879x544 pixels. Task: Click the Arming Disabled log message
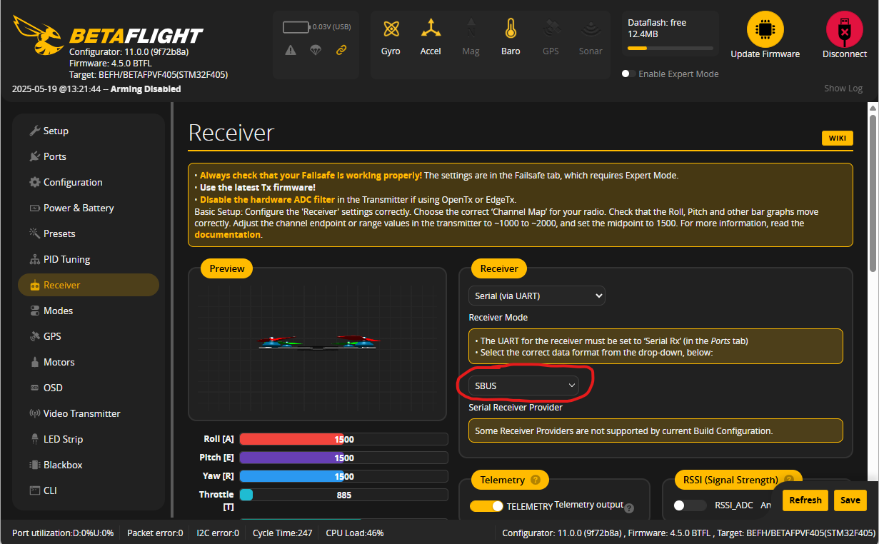pyautogui.click(x=146, y=89)
